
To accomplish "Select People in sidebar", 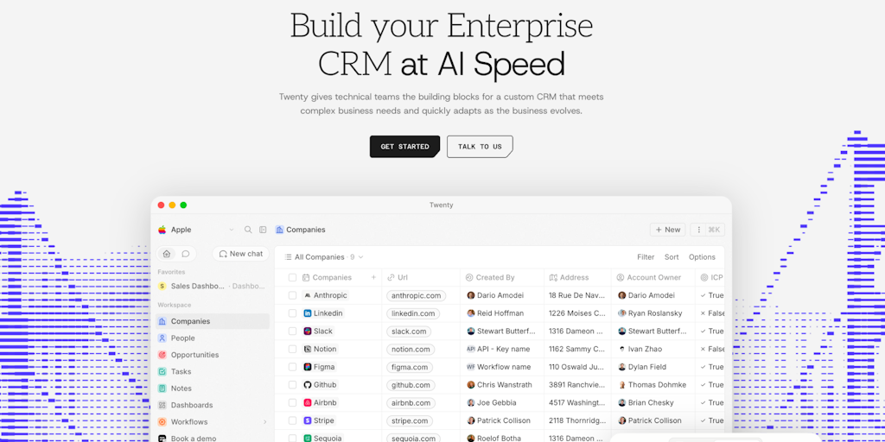I will (x=213, y=338).
